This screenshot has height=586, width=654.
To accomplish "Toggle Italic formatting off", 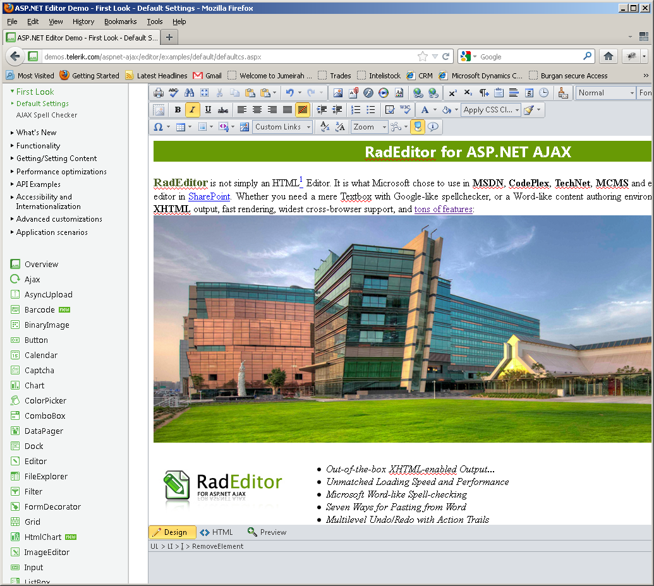I will (x=192, y=110).
